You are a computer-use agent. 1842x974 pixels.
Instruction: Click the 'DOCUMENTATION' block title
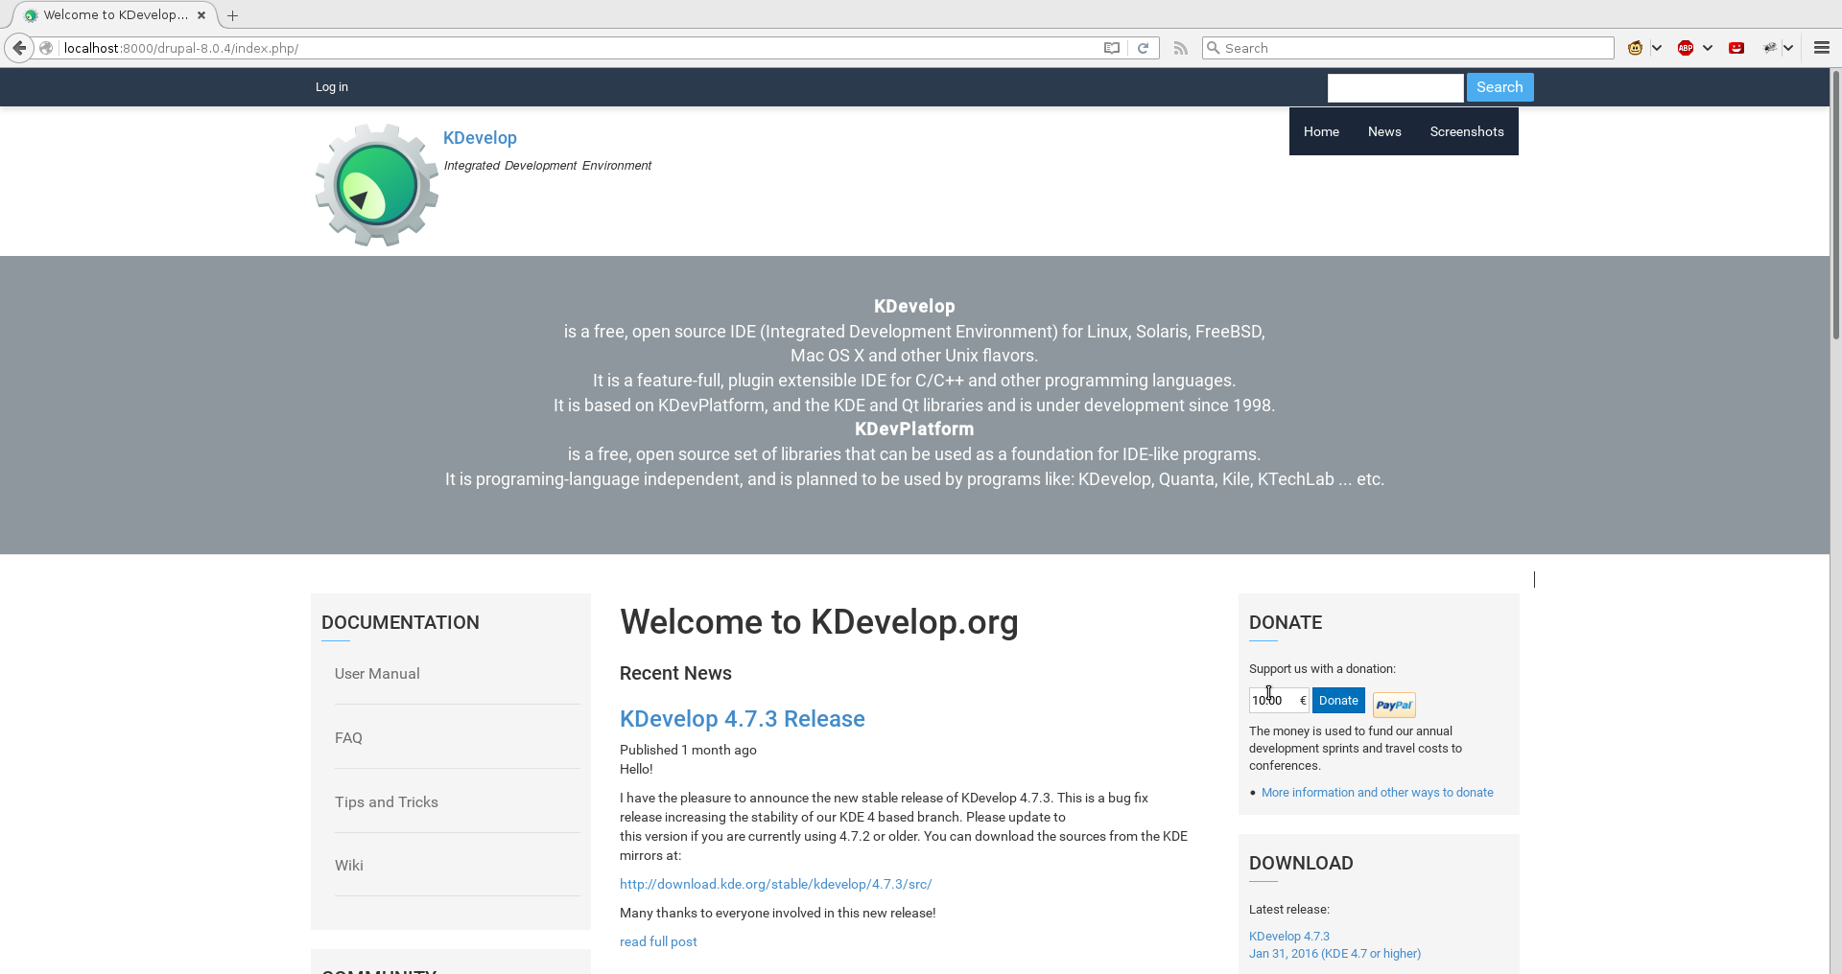pyautogui.click(x=400, y=623)
